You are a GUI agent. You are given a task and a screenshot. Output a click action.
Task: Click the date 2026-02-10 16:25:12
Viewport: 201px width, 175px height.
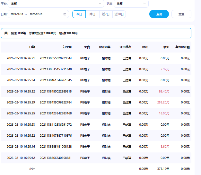coord(21,158)
